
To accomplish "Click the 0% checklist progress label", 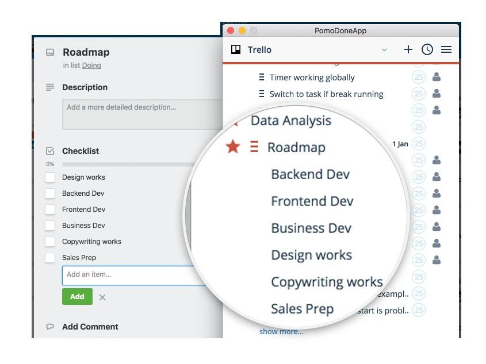I will coord(50,164).
